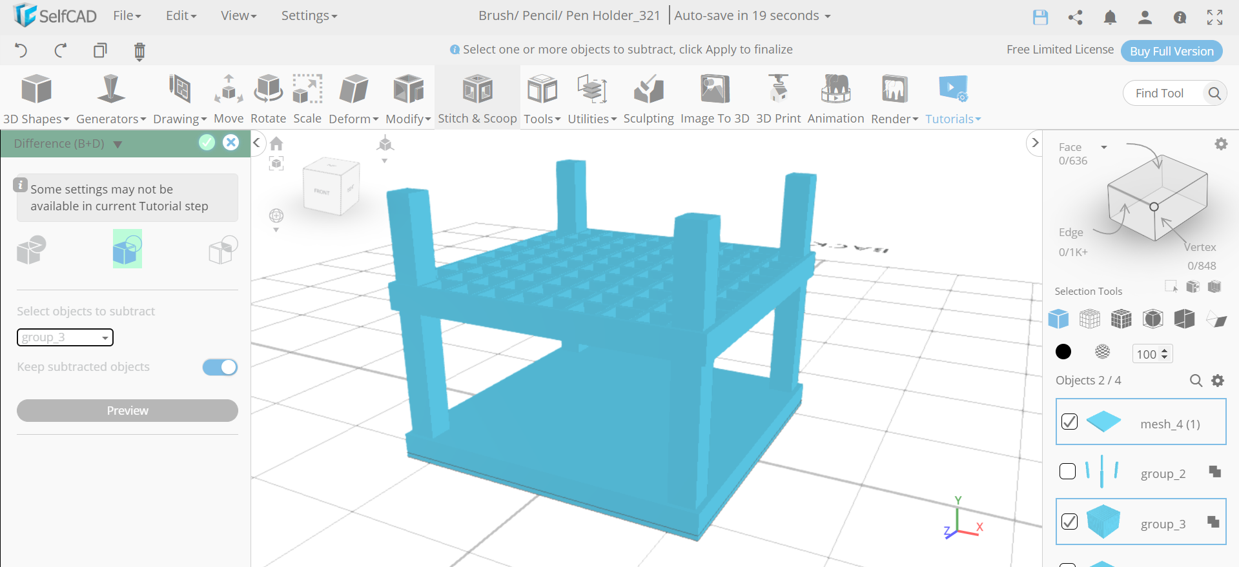Select the Move tool
1239x567 pixels.
point(229,99)
